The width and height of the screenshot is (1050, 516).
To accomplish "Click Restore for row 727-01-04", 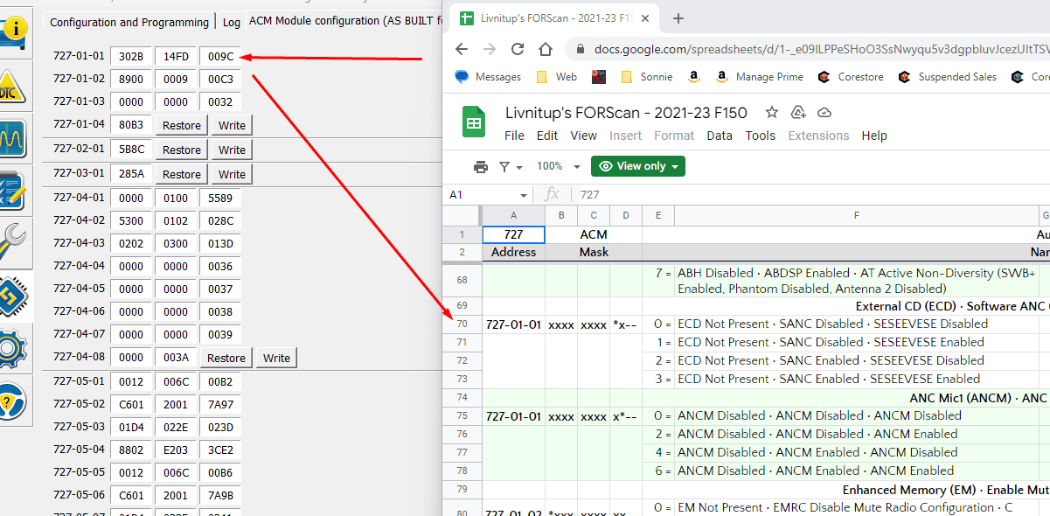I will pyautogui.click(x=180, y=124).
